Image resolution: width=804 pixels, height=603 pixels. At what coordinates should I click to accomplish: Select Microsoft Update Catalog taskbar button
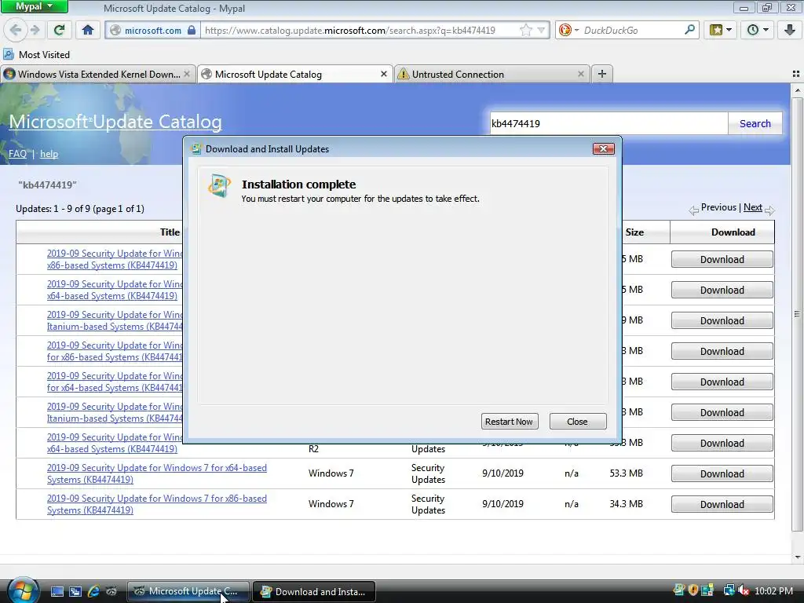(x=188, y=591)
